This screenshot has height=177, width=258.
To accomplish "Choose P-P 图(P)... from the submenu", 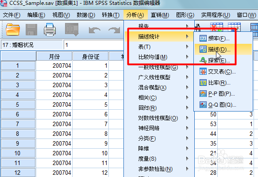I will 223,94.
